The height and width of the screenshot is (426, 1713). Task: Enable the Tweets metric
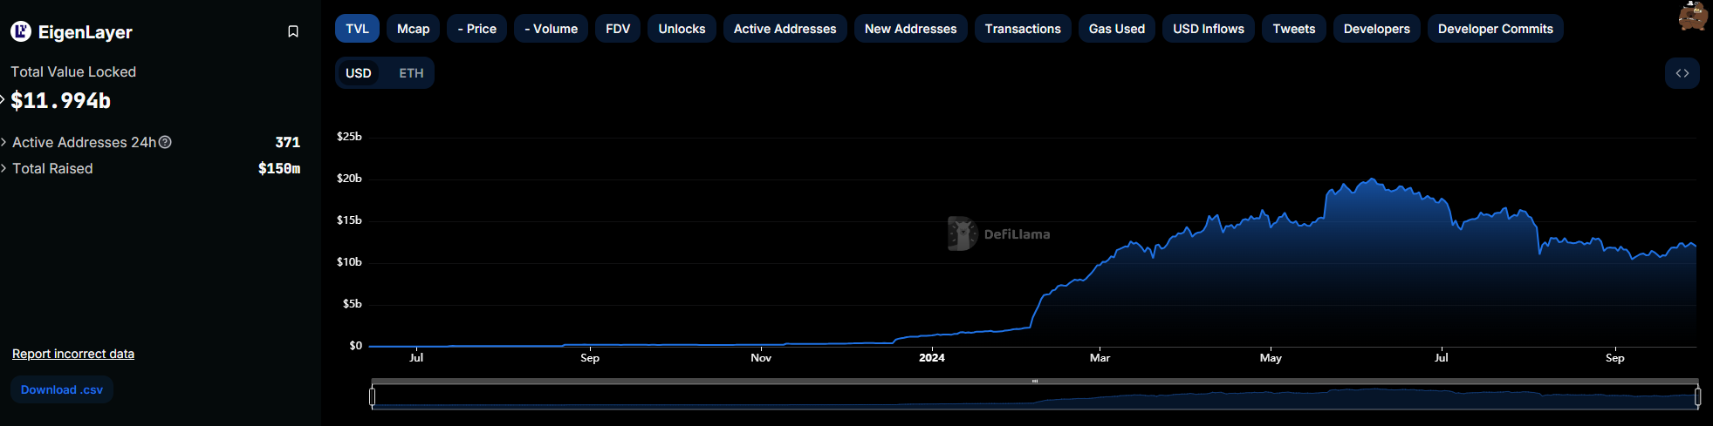1294,29
